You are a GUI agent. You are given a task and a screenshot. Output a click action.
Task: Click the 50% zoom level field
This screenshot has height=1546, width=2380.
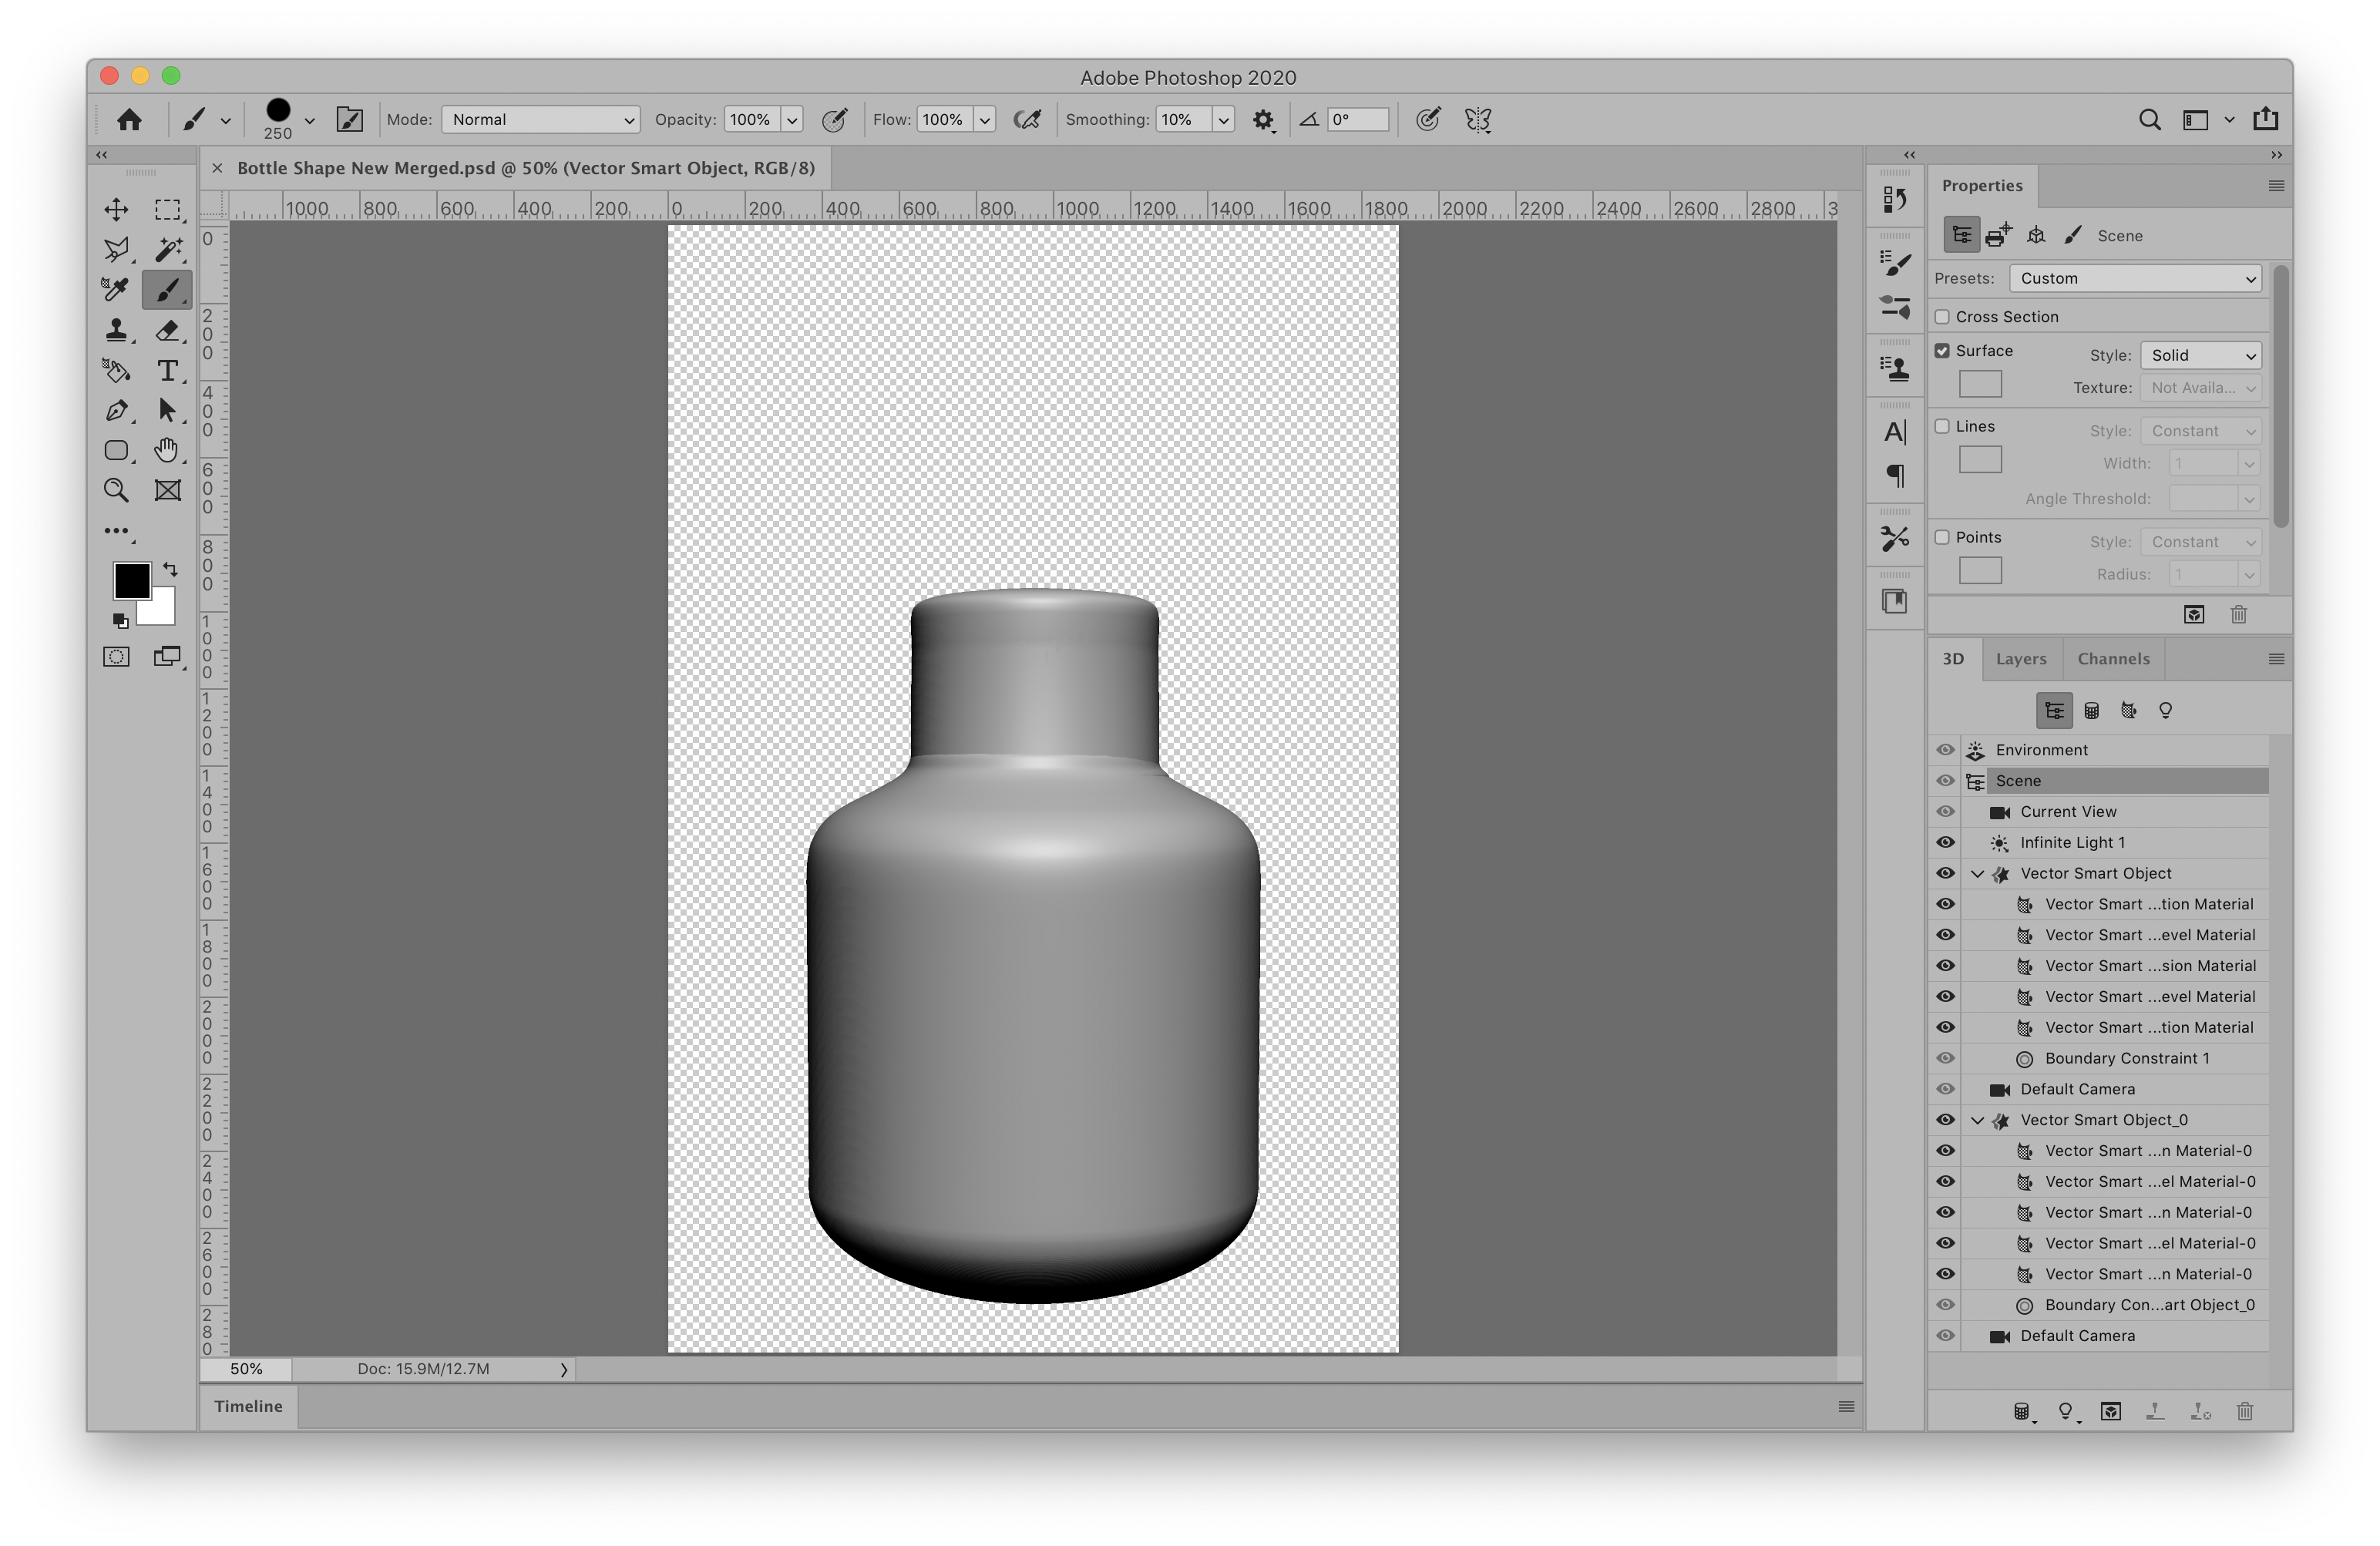click(x=246, y=1369)
